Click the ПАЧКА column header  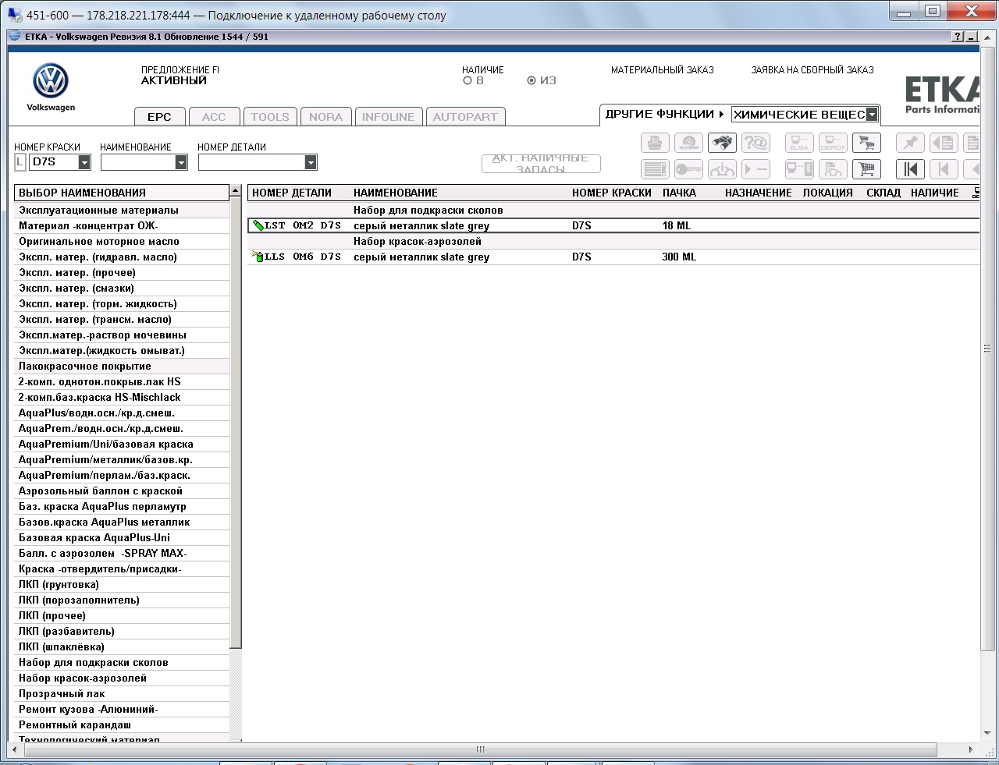pos(679,193)
